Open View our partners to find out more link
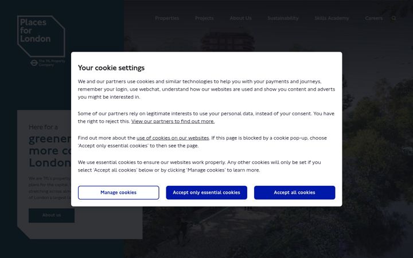Viewport: 413px width, 258px height. (x=173, y=122)
